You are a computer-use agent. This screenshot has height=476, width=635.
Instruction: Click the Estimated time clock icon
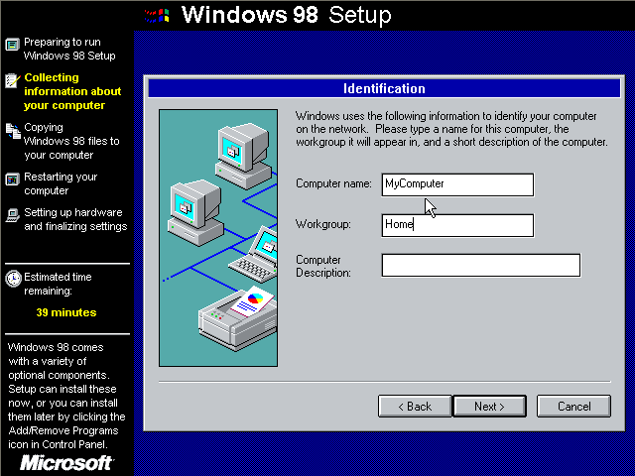tap(13, 278)
